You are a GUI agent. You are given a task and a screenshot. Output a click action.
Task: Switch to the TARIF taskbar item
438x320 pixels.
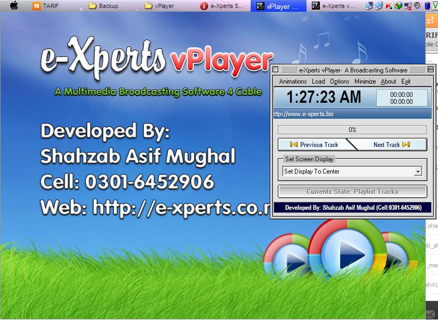[46, 6]
